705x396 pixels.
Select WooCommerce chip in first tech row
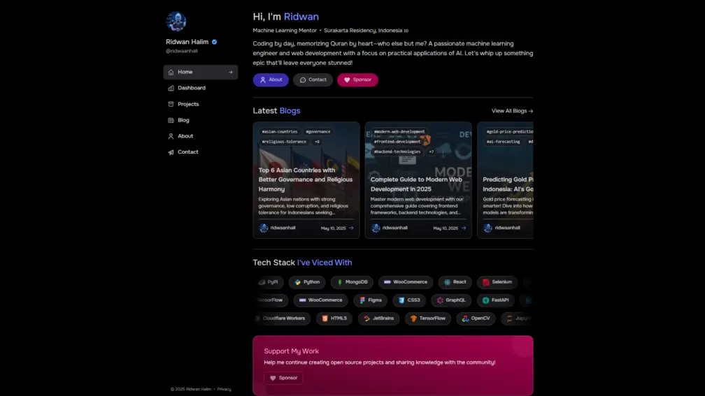pyautogui.click(x=406, y=282)
